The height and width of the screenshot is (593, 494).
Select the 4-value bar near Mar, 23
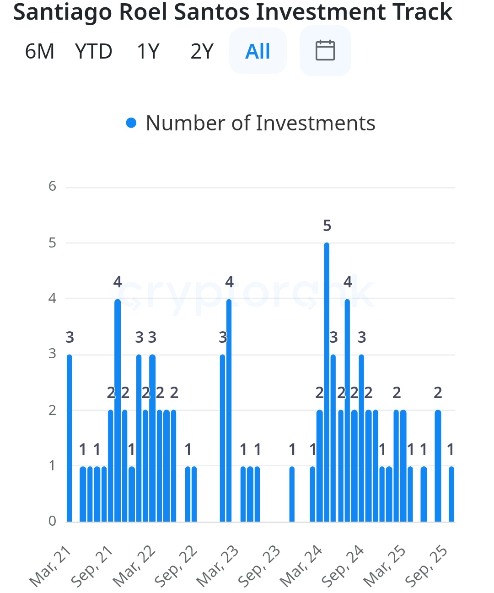tap(229, 410)
